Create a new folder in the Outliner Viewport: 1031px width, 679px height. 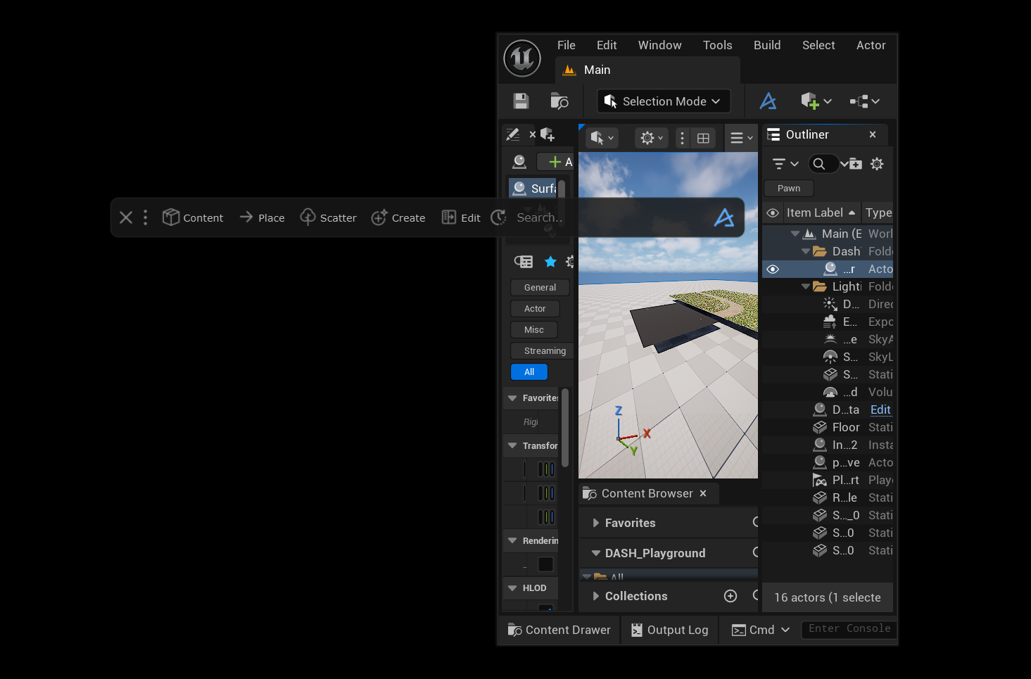pyautogui.click(x=856, y=164)
